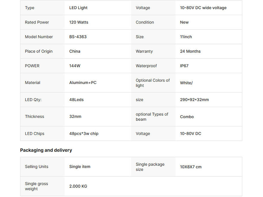
Task: Click the "Combo" beam type value
Action: tap(187, 117)
